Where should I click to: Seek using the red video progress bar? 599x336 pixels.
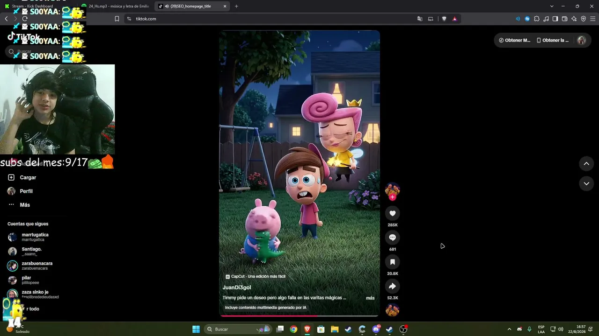[x=299, y=316]
